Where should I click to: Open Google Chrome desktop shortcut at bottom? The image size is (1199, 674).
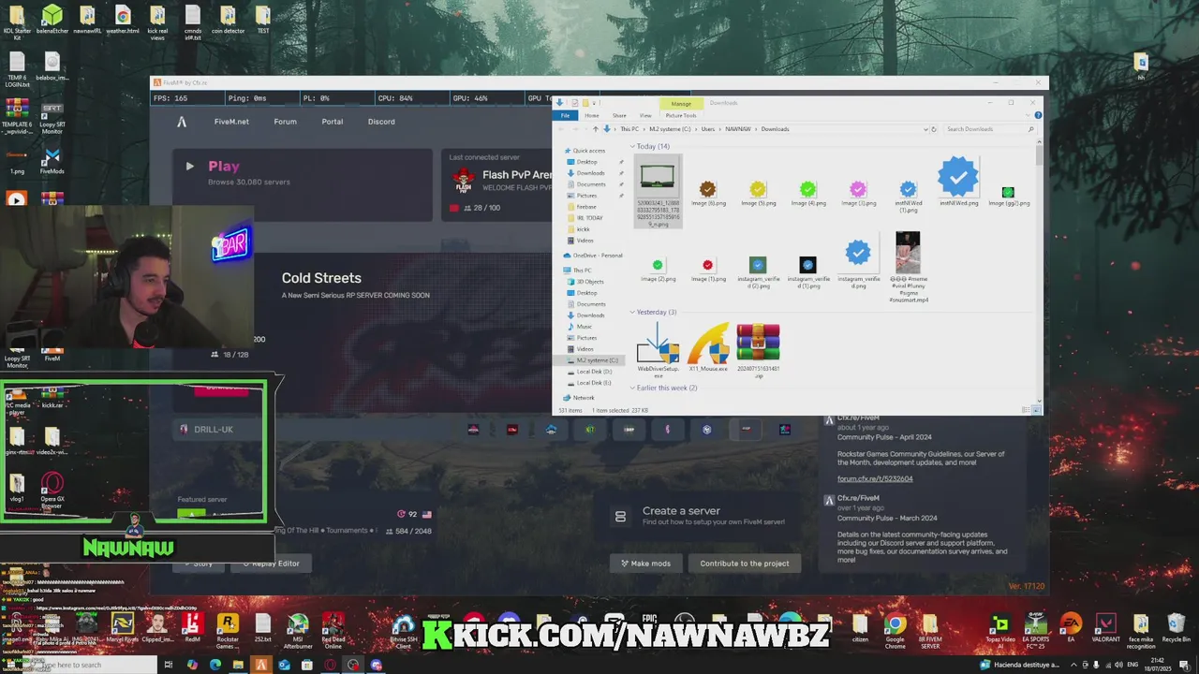tap(895, 628)
